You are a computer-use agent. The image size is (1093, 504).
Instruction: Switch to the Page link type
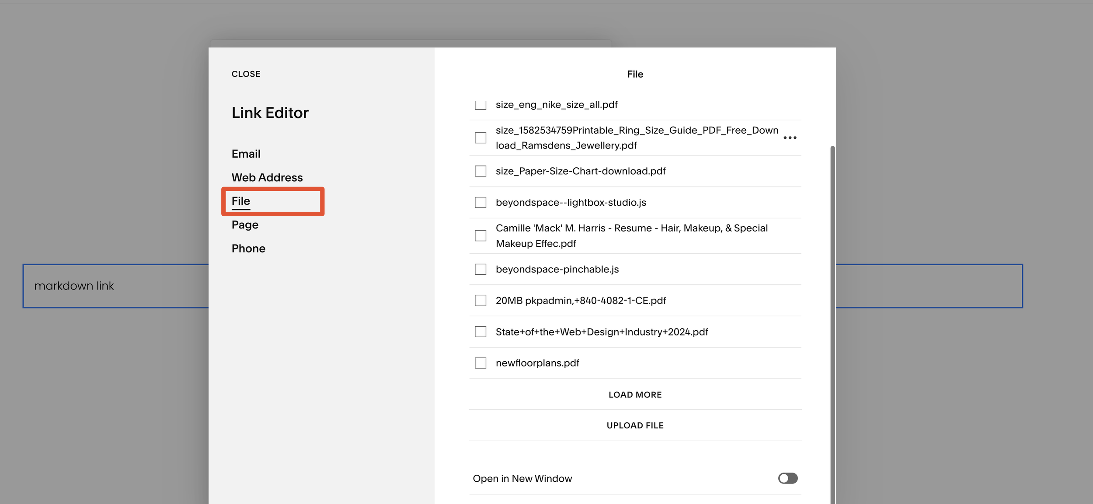tap(244, 224)
